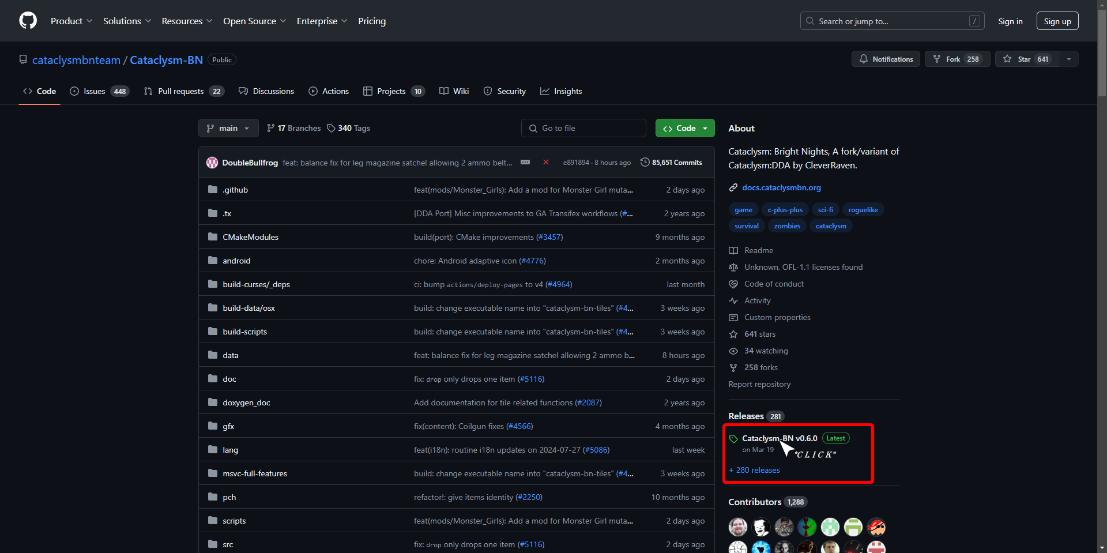The image size is (1107, 553).
Task: Click the Custom properties icon
Action: click(x=733, y=318)
